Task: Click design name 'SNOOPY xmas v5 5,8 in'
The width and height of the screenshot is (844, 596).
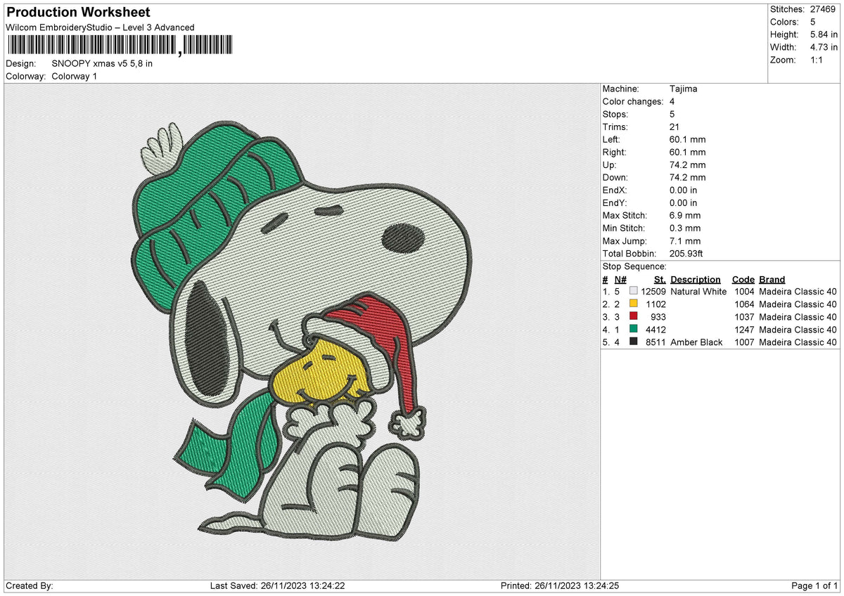Action: click(102, 63)
